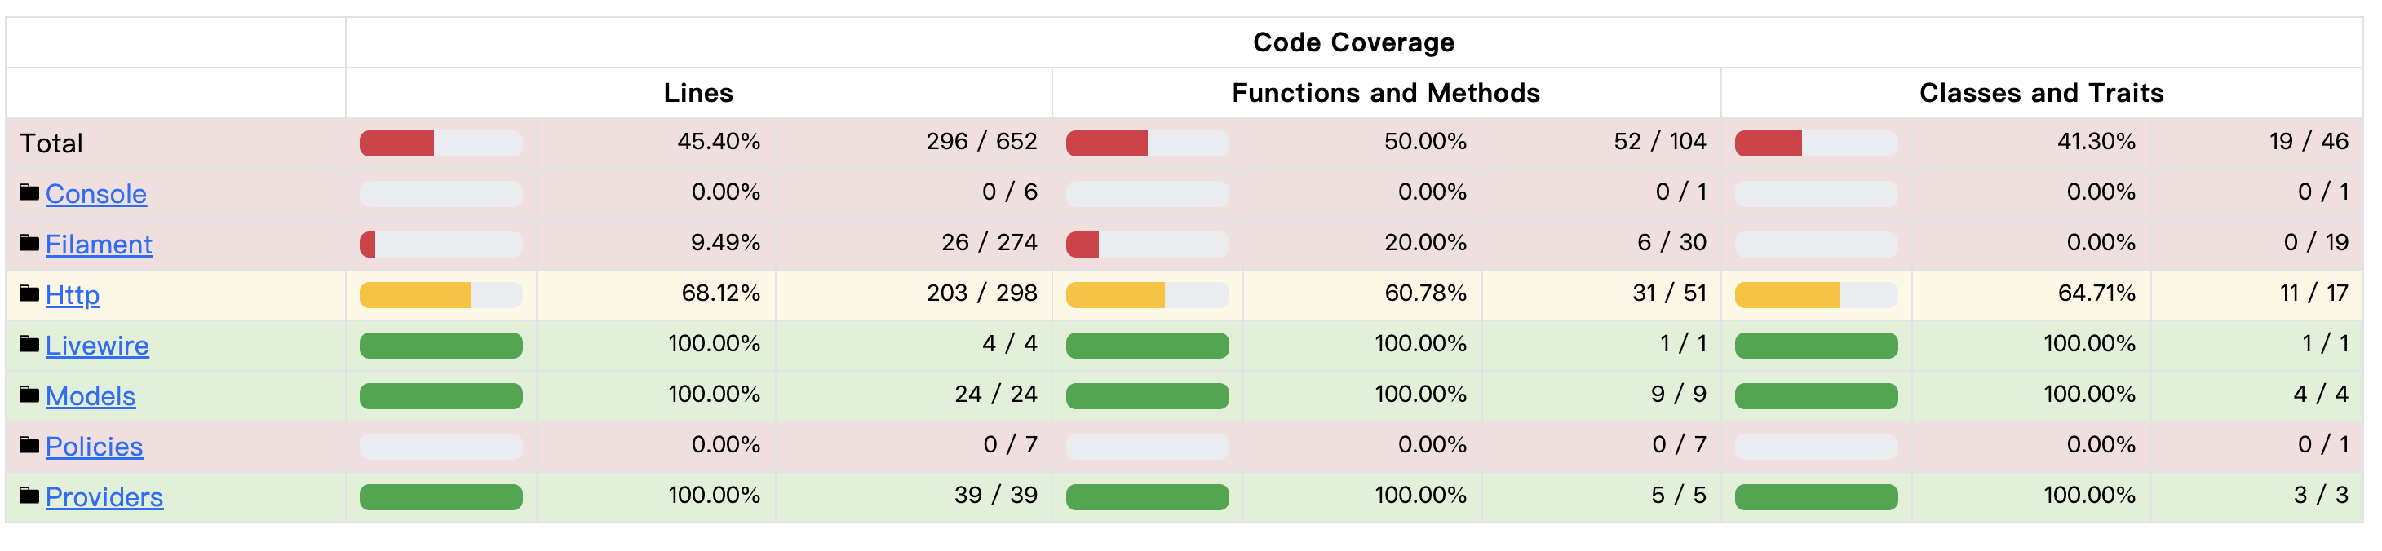This screenshot has width=2382, height=551.
Task: Select the 68.12% Http lines value
Action: tap(721, 293)
